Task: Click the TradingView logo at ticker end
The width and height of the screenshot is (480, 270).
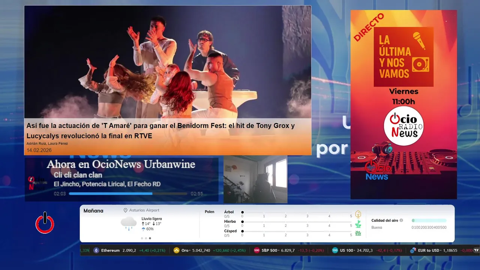Action: coord(476,250)
